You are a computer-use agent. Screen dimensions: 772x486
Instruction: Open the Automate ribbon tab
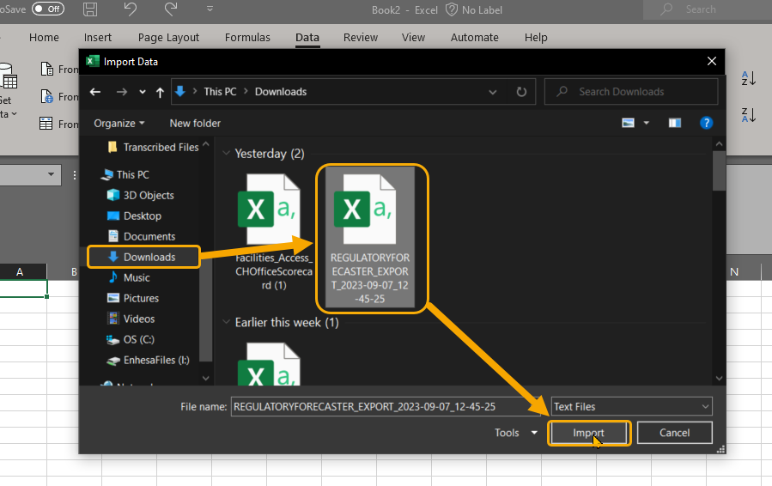(x=475, y=38)
